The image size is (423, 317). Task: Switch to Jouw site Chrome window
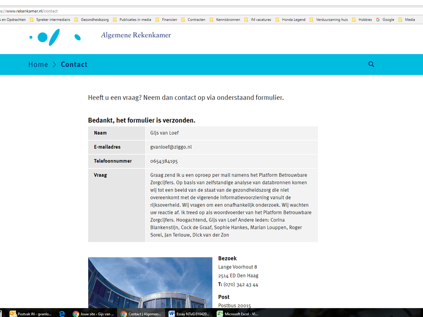(93, 313)
